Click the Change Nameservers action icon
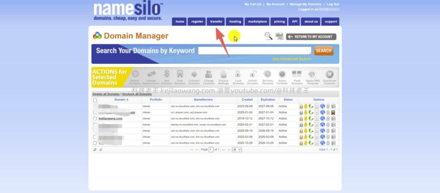This screenshot has height=193, width=440. [151, 74]
